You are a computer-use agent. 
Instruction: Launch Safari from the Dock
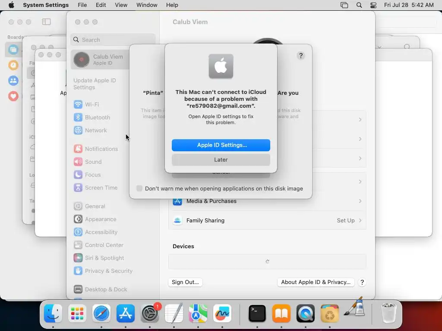tap(101, 313)
